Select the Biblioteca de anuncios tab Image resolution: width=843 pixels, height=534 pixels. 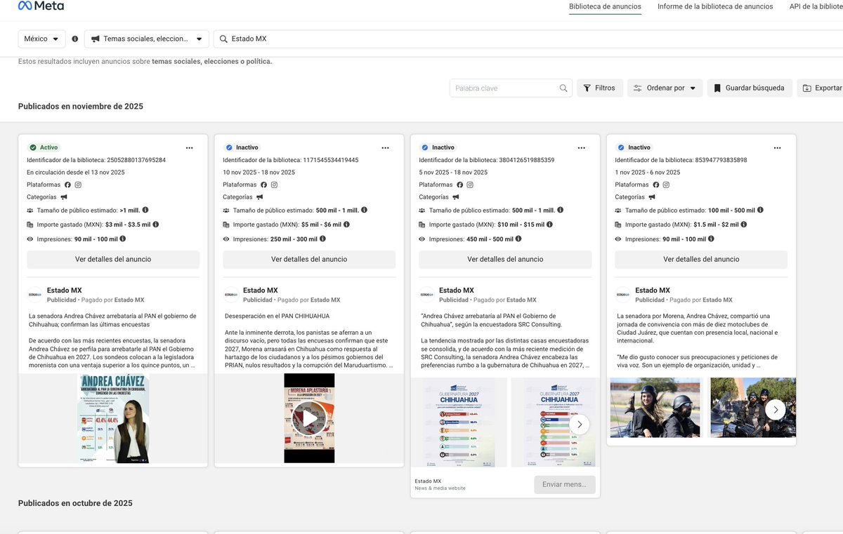(605, 6)
